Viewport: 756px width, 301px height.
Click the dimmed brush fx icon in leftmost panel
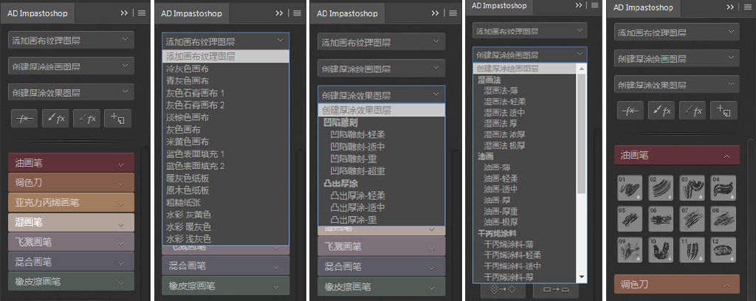(x=86, y=118)
